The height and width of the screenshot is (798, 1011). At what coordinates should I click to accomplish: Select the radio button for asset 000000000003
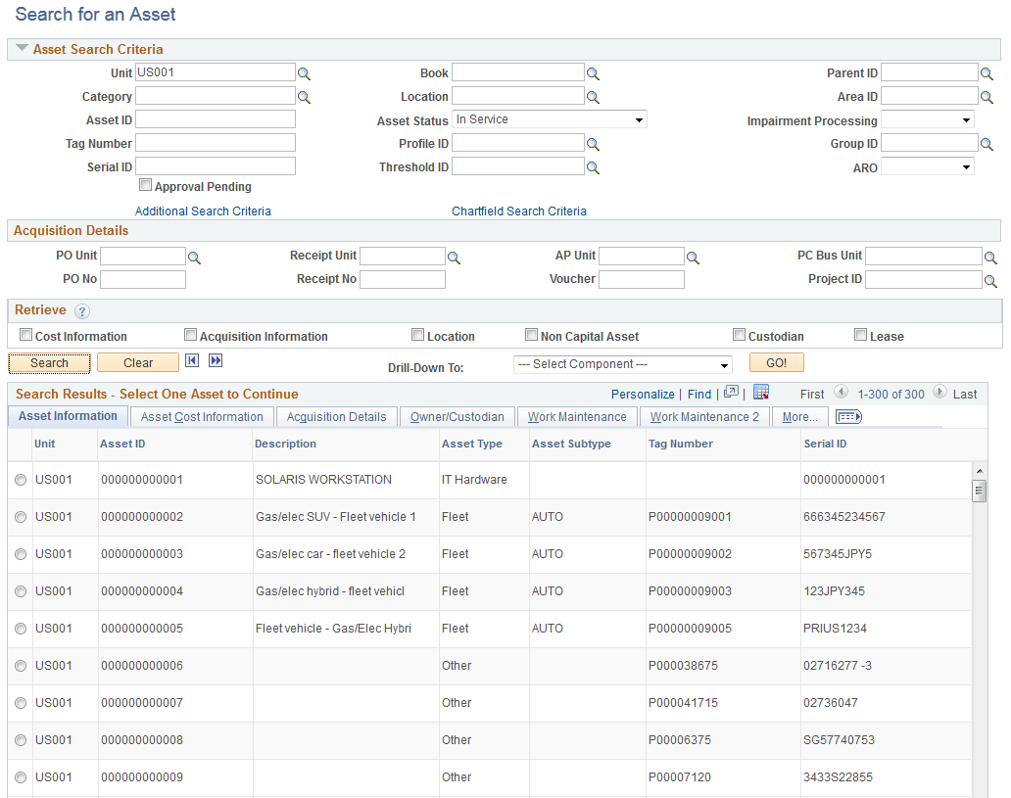(x=22, y=553)
